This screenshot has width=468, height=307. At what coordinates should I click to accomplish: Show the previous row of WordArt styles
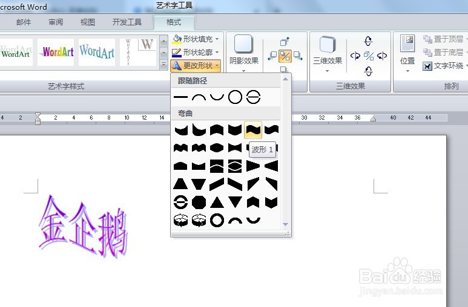(x=163, y=42)
